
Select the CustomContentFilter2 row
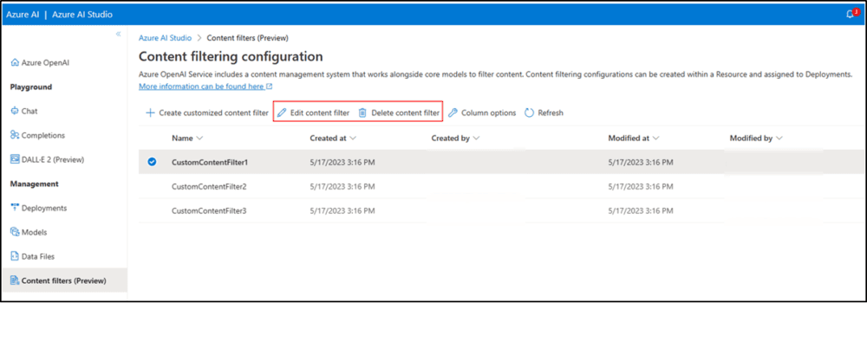click(x=503, y=186)
